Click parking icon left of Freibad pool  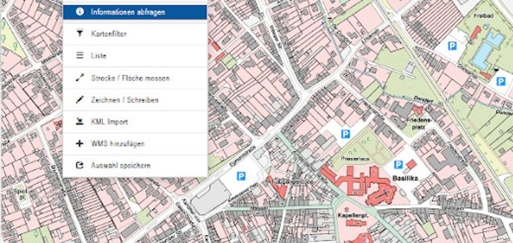point(452,46)
